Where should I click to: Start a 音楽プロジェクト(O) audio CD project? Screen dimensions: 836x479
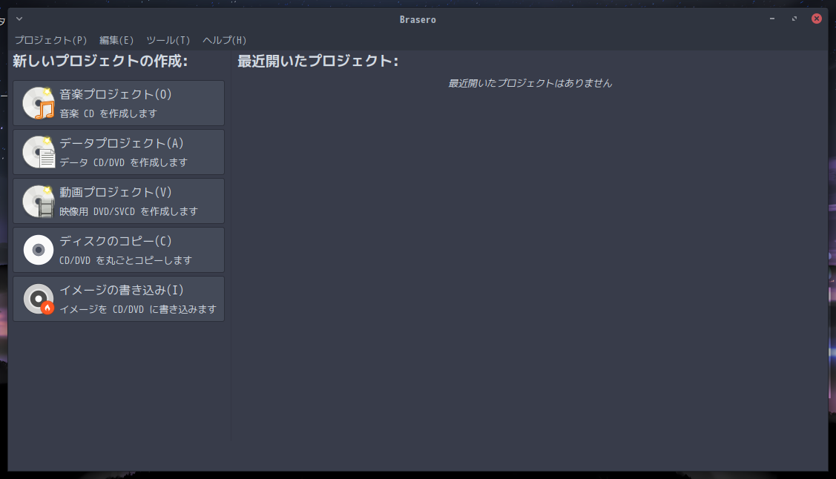pyautogui.click(x=119, y=103)
